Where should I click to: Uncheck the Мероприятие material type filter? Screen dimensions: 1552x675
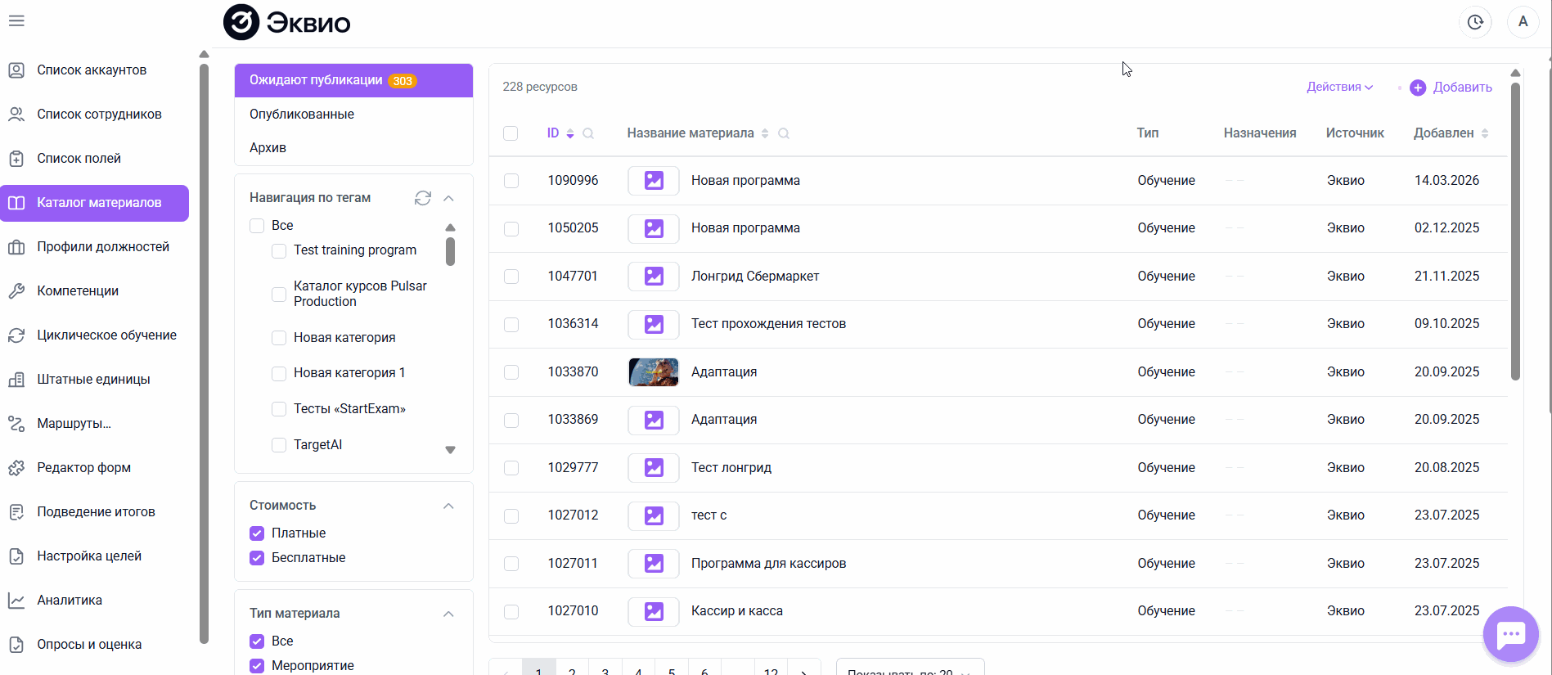[x=257, y=666]
